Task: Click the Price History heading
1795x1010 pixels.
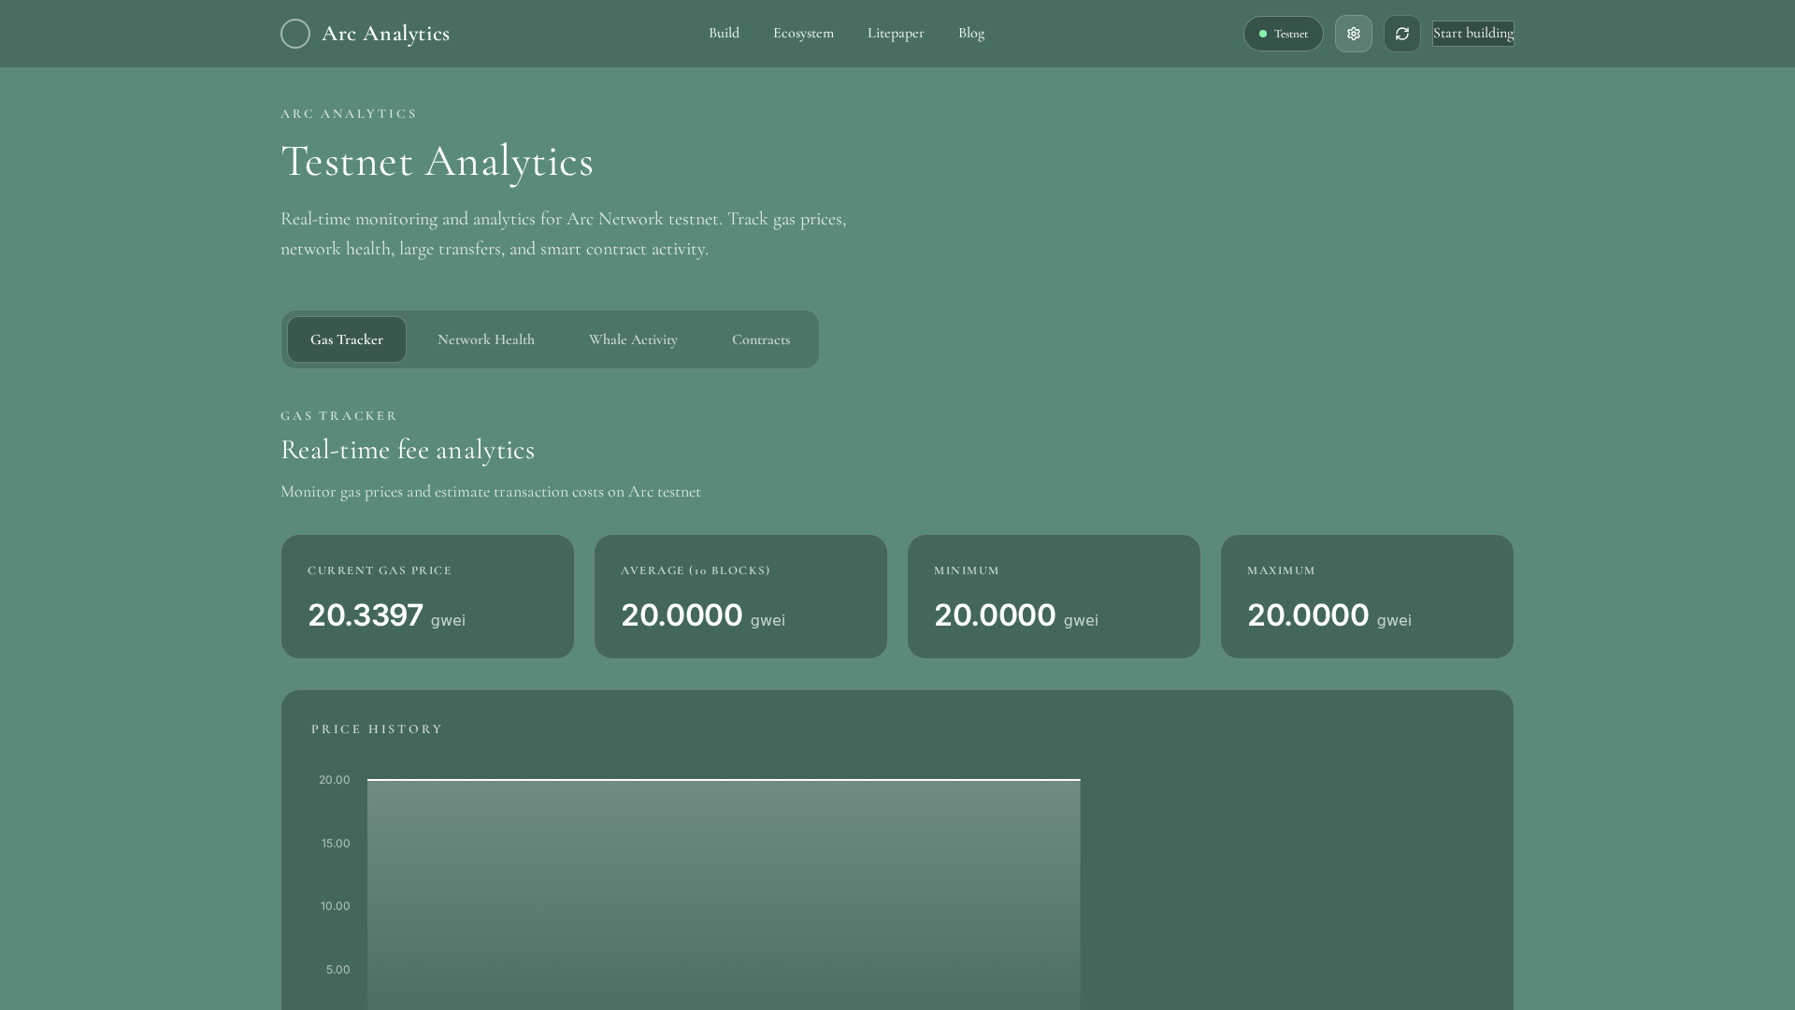Action: click(377, 729)
